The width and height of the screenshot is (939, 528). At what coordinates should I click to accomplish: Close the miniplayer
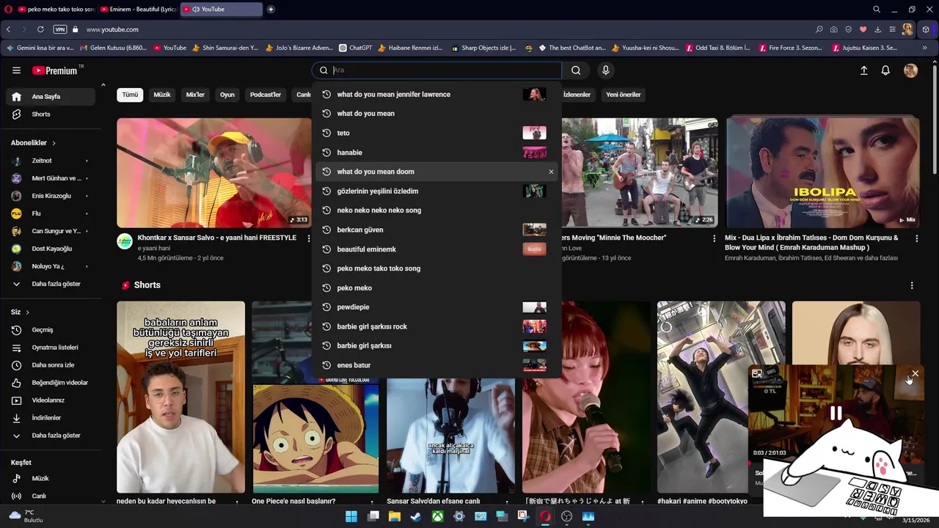[915, 374]
